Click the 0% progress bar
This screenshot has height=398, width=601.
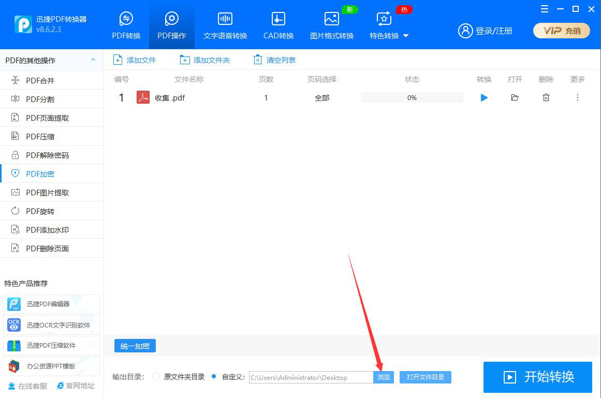412,97
